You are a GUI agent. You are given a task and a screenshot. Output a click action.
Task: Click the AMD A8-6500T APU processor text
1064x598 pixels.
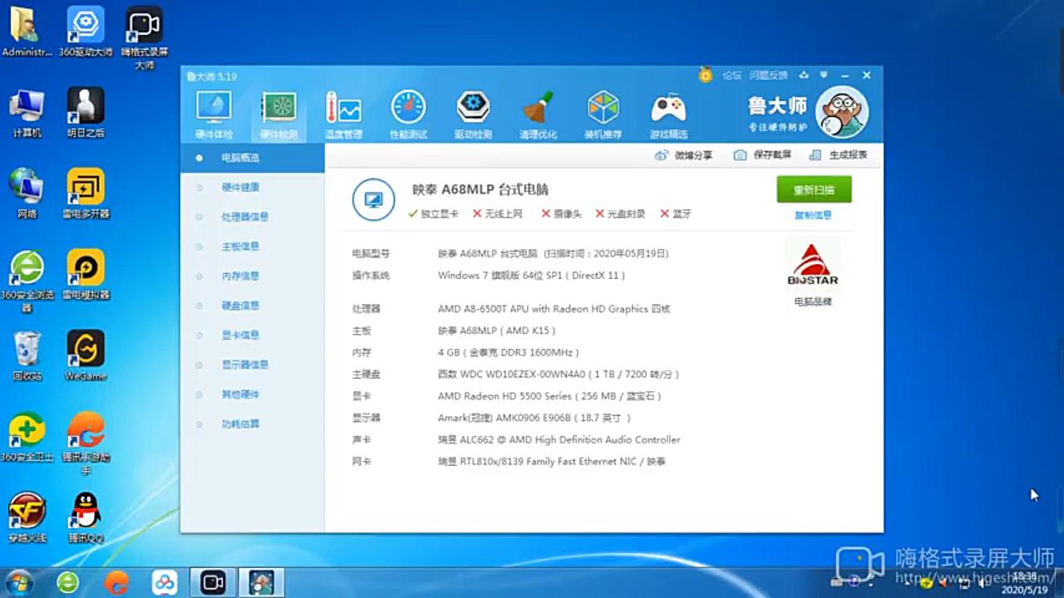tap(554, 309)
